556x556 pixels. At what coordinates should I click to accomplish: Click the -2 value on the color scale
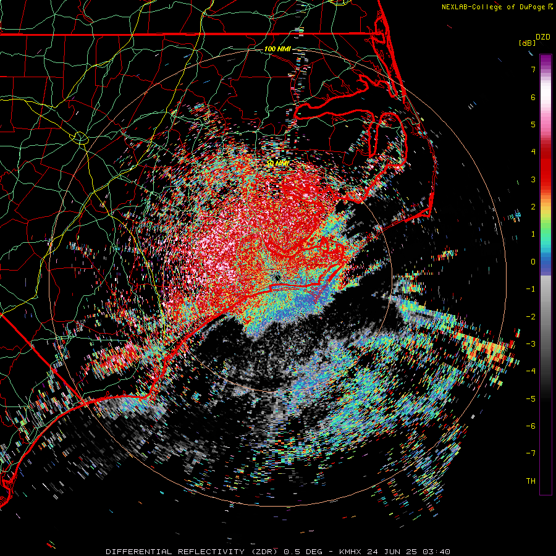[x=531, y=317]
